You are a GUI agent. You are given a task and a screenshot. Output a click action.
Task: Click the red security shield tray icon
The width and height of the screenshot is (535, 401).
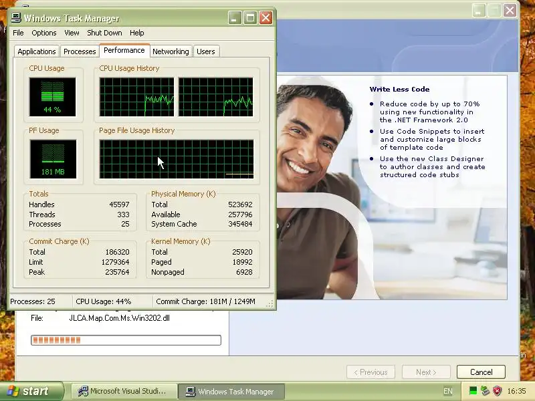(x=497, y=391)
